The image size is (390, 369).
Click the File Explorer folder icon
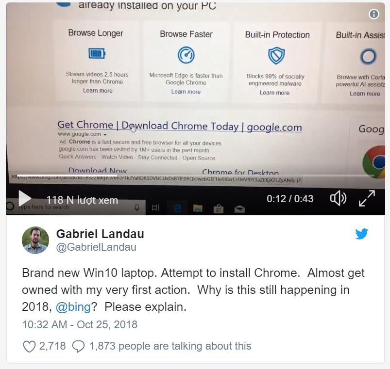(198, 209)
